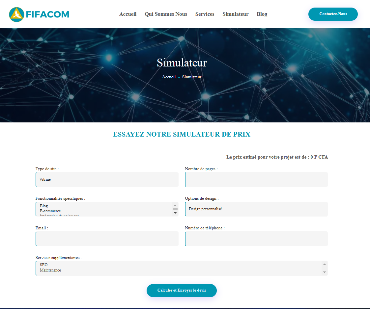Click the estimated price text 0 F CFA
The image size is (370, 309).
(x=319, y=157)
